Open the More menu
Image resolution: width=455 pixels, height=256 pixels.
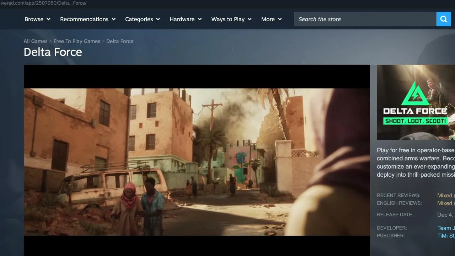click(x=272, y=19)
